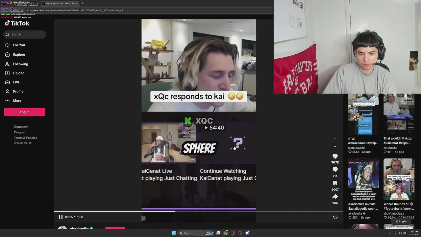Click the 'That would hit #xqc' caption
Image resolution: width=421 pixels, height=237 pixels.
(x=398, y=141)
